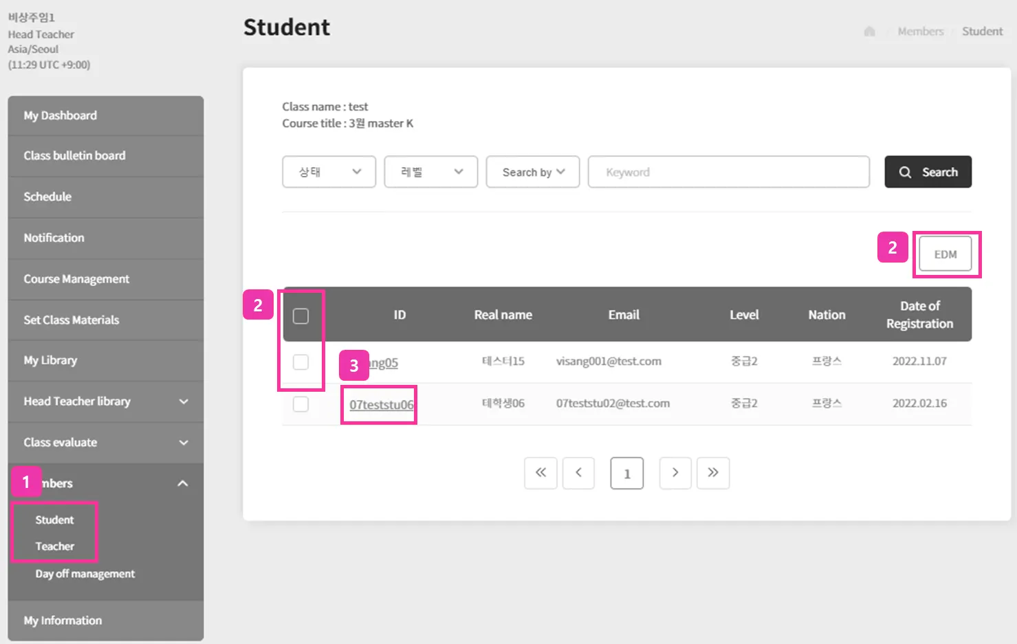Click the ID column header
Image resolution: width=1017 pixels, height=644 pixels.
pyautogui.click(x=400, y=315)
